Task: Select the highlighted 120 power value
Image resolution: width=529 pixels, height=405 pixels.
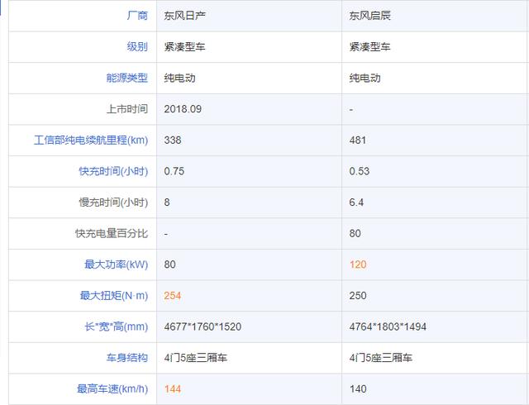Action: 358,264
